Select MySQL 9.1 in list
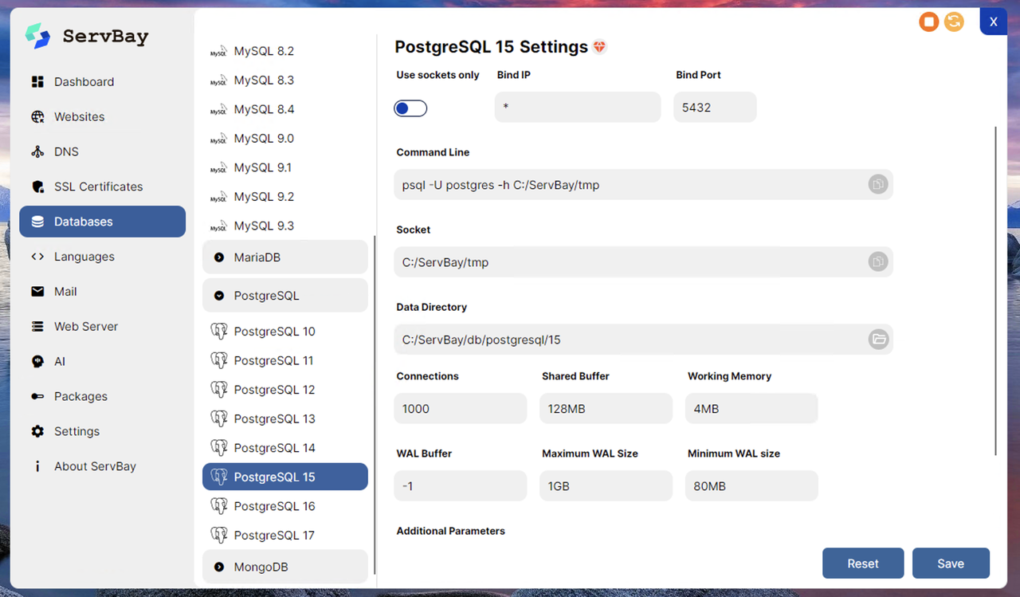 pyautogui.click(x=285, y=167)
